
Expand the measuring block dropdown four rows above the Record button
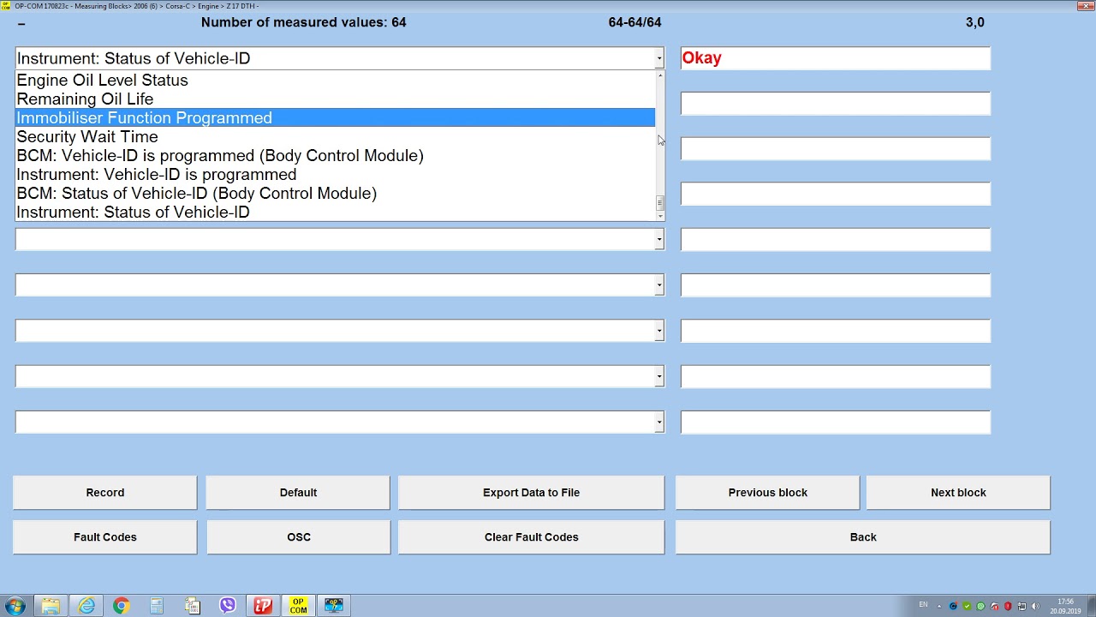(x=659, y=285)
